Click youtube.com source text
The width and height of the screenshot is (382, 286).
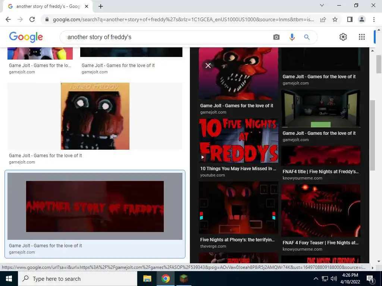pos(212,175)
